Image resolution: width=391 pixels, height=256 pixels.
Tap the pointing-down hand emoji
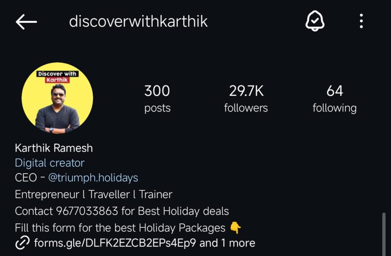point(235,228)
